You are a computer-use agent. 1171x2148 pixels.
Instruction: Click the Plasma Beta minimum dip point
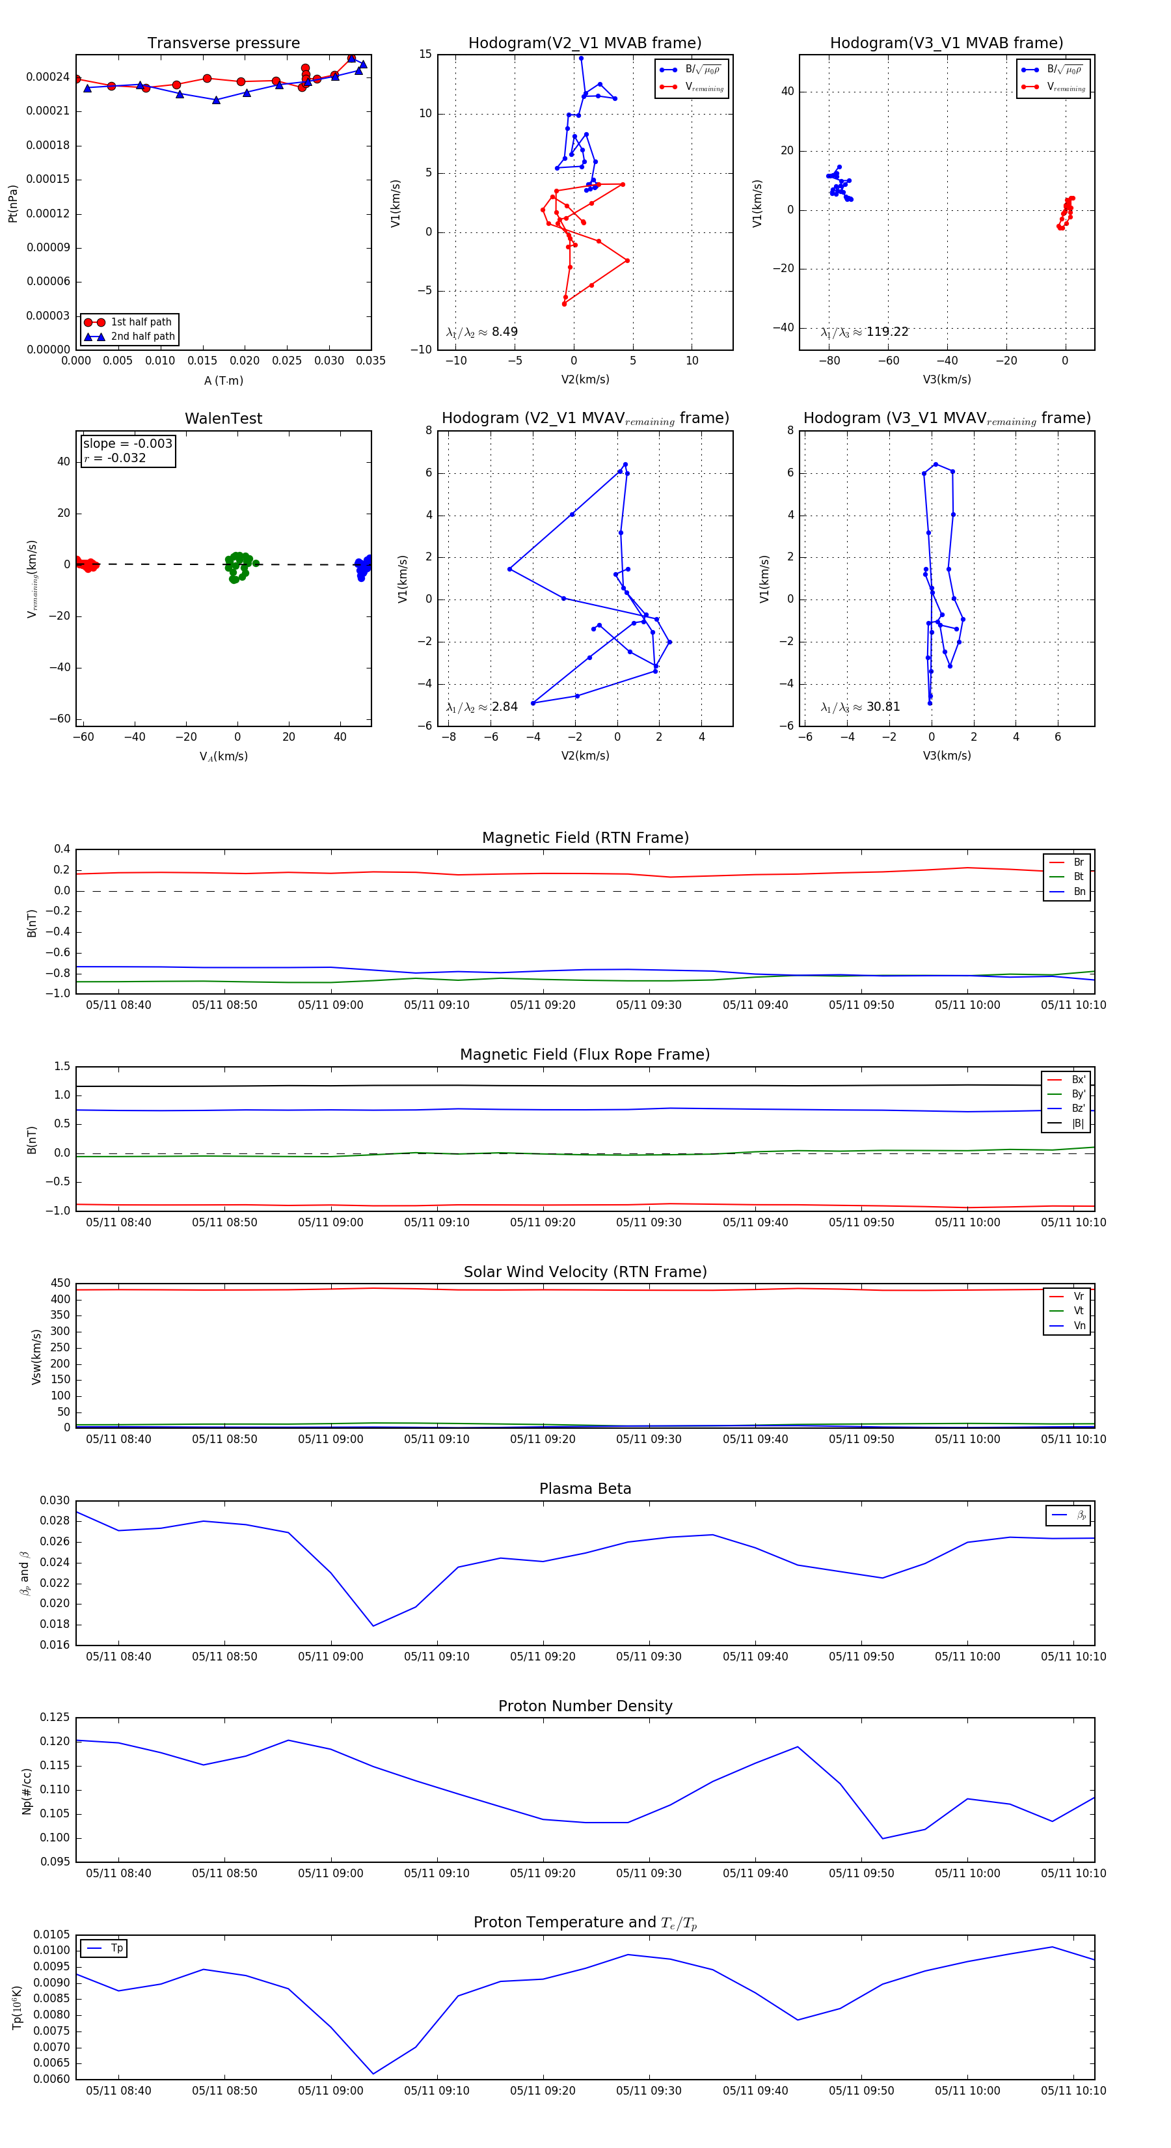373,1626
